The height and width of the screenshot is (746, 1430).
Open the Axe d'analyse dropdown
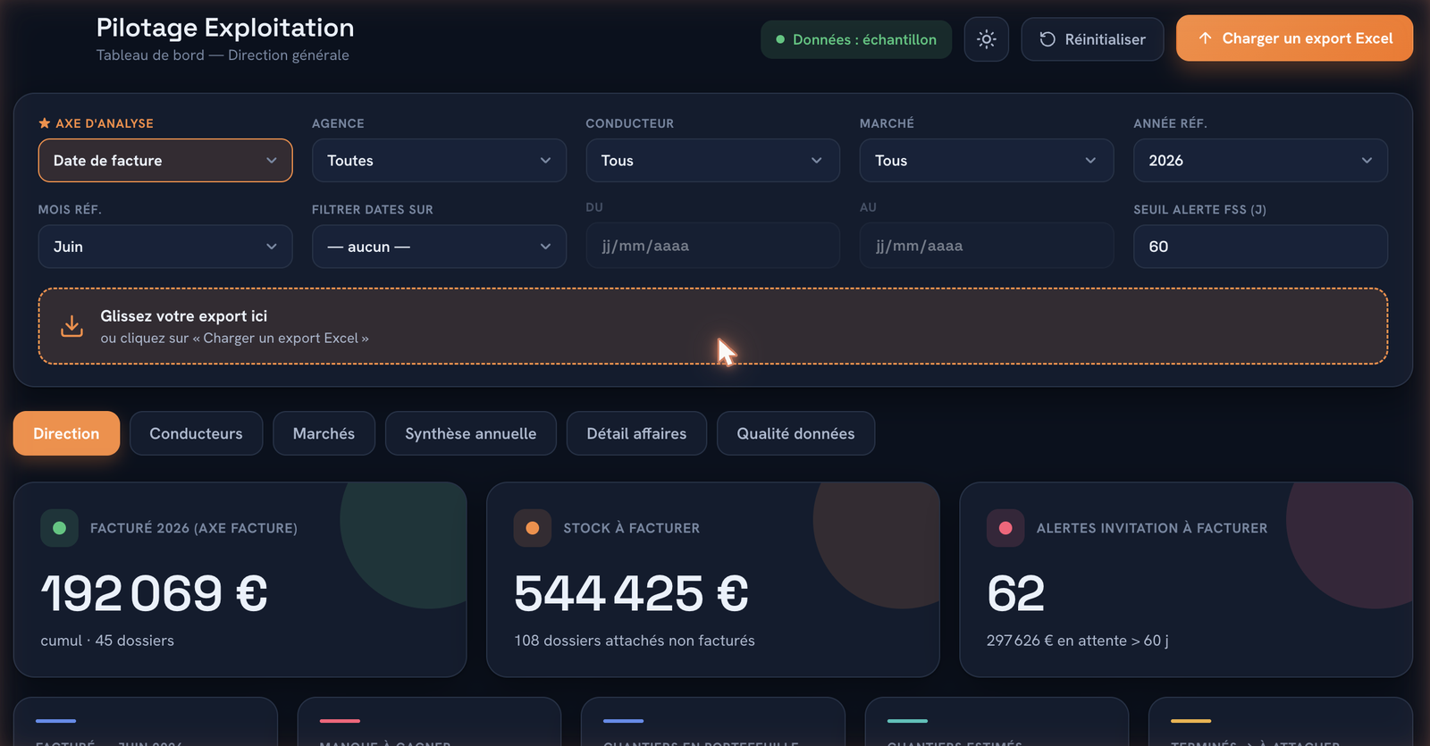165,161
